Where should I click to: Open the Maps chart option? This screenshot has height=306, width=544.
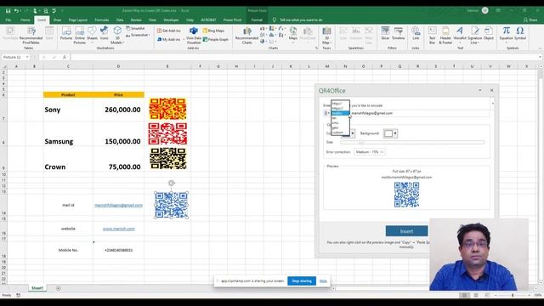pos(293,34)
